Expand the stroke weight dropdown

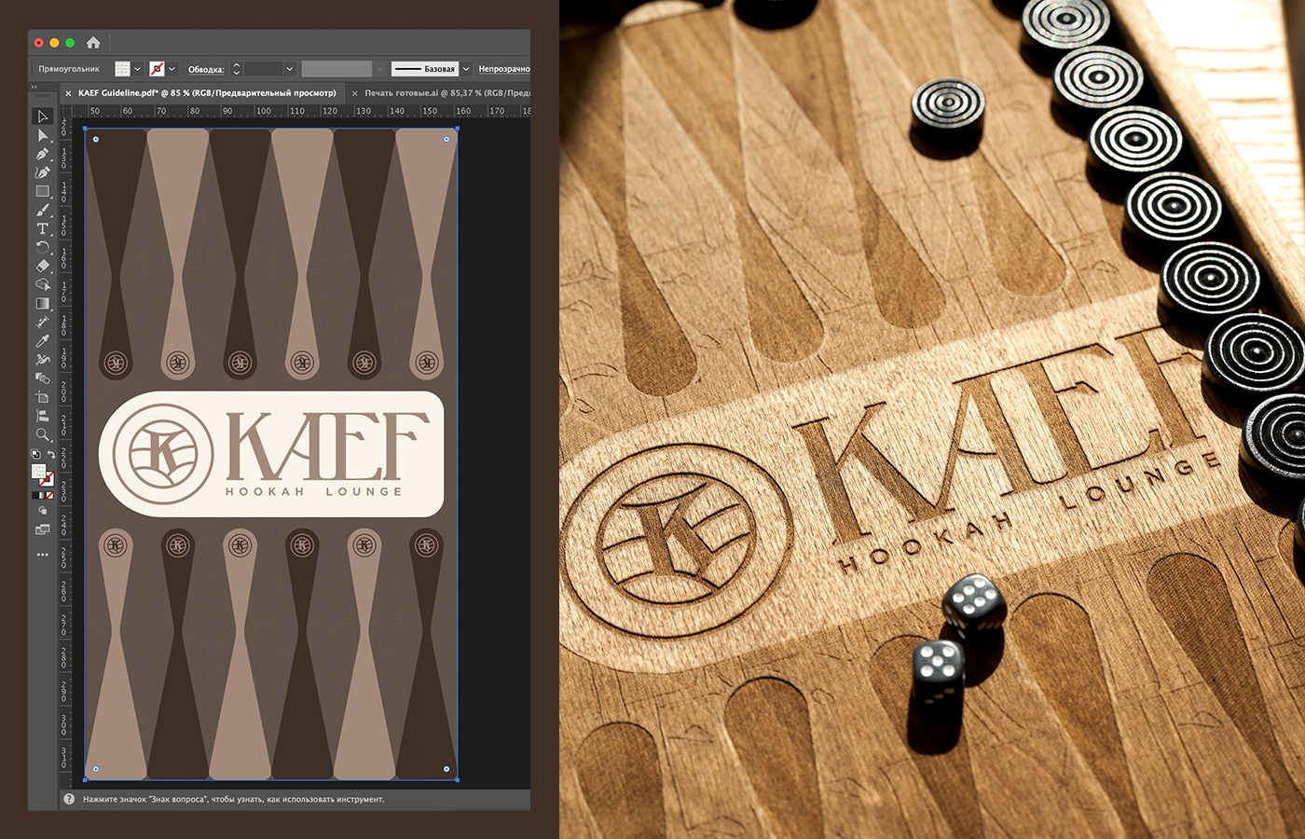(290, 69)
